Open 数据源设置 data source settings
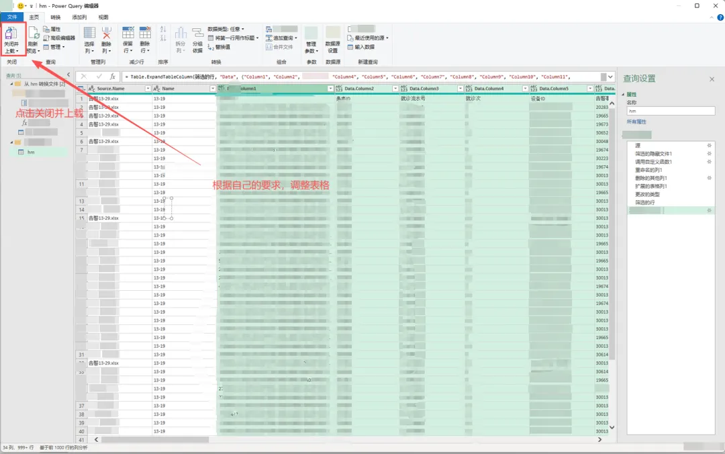The image size is (725, 454). point(332,40)
